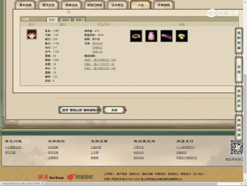This screenshot has width=247, height=186.
Task: Open the 购买流程 link
Action: click(53, 152)
